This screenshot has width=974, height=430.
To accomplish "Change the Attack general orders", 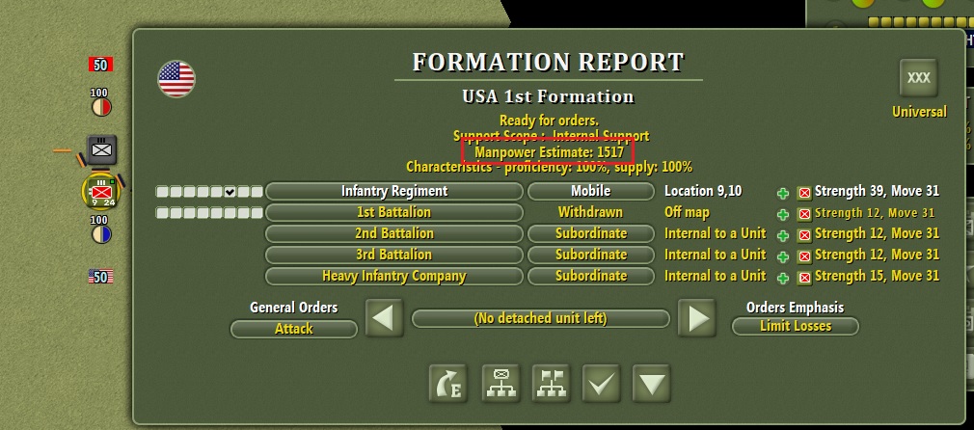I will [294, 329].
